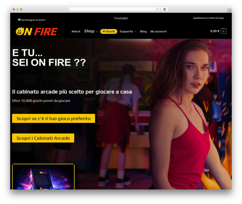Open the Trustpilot link
Screen dimensions: 242x204
pyautogui.click(x=121, y=18)
